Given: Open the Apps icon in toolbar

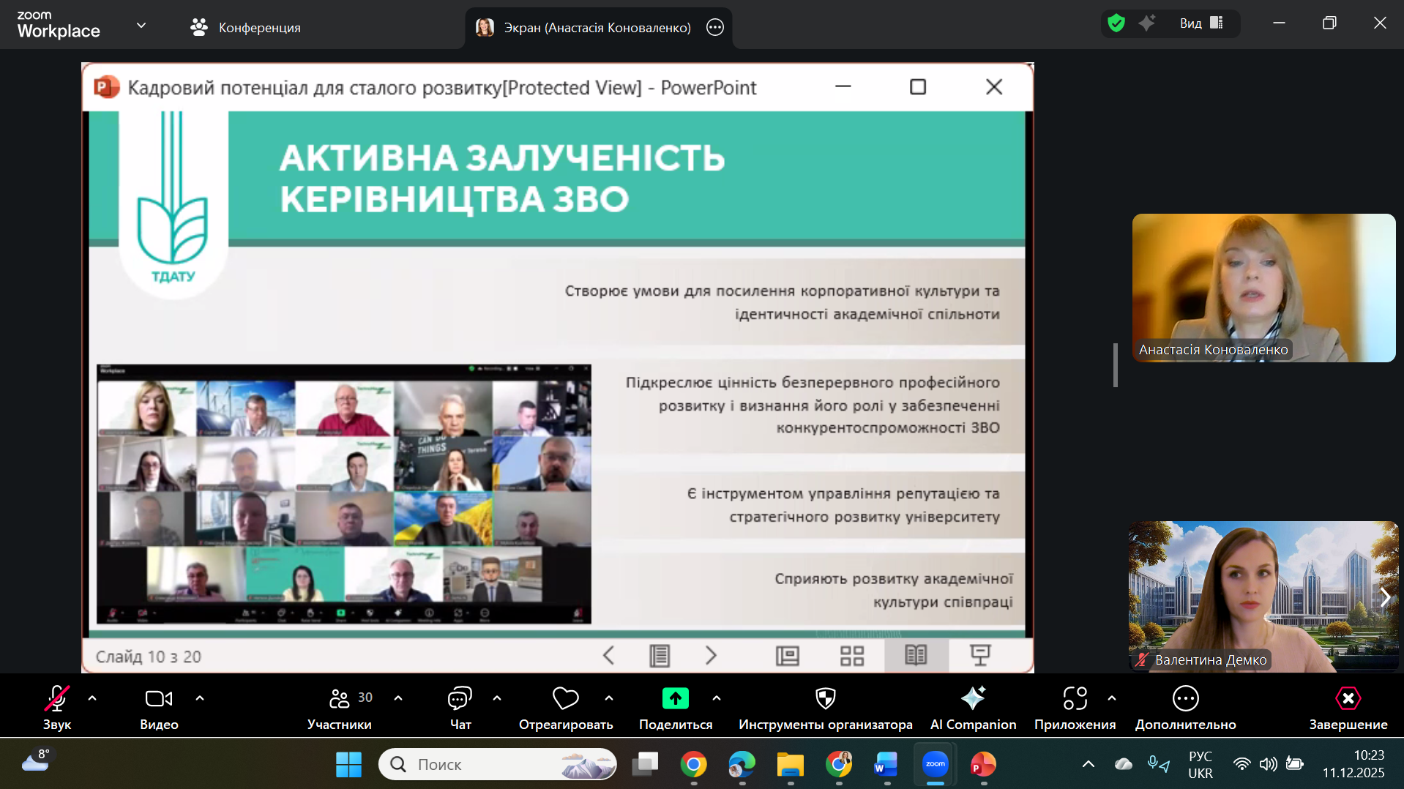Looking at the screenshot, I should coord(1075,699).
